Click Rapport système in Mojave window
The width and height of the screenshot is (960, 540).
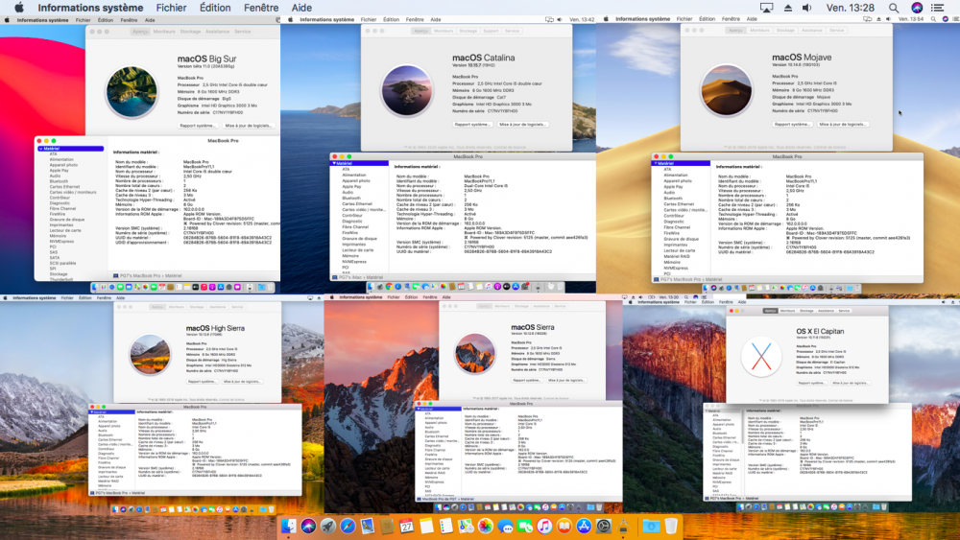tap(792, 124)
